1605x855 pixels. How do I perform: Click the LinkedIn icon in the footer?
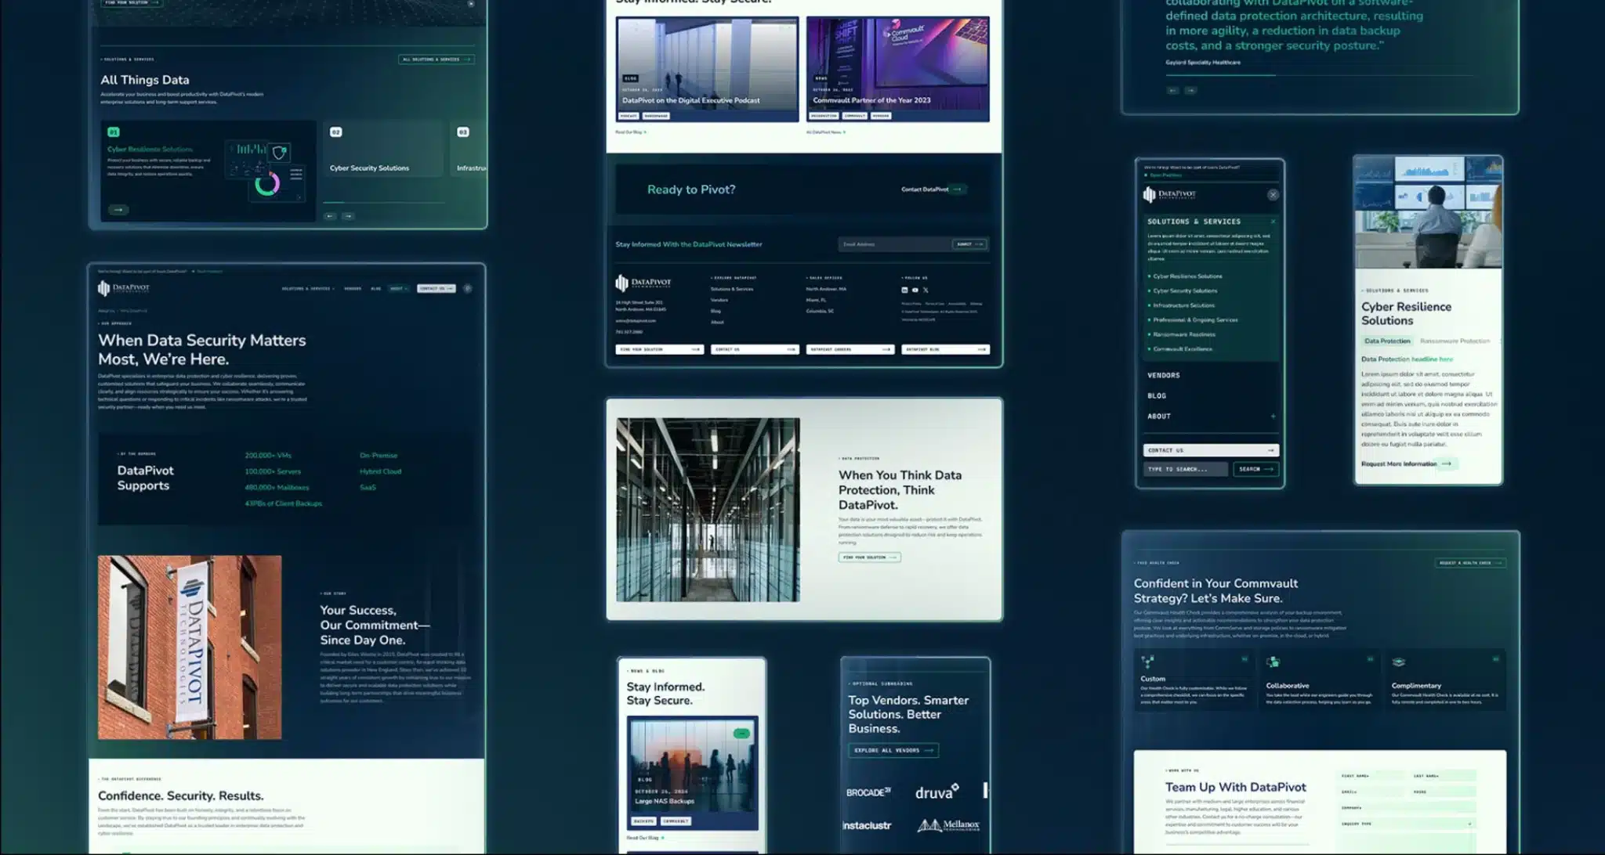[904, 290]
